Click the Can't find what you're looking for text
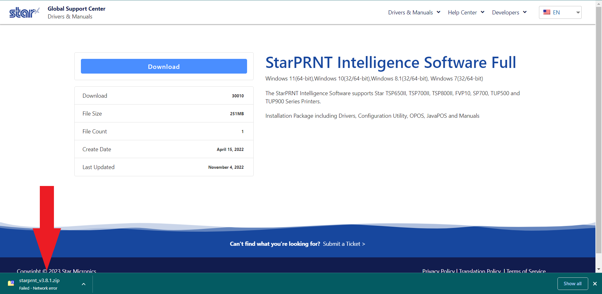The width and height of the screenshot is (602, 294). pos(275,244)
